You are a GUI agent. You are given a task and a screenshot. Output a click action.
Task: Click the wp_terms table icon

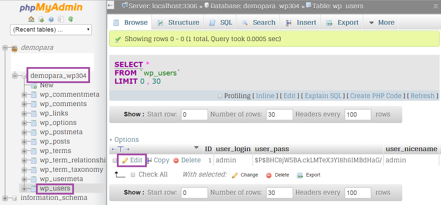click(34, 151)
